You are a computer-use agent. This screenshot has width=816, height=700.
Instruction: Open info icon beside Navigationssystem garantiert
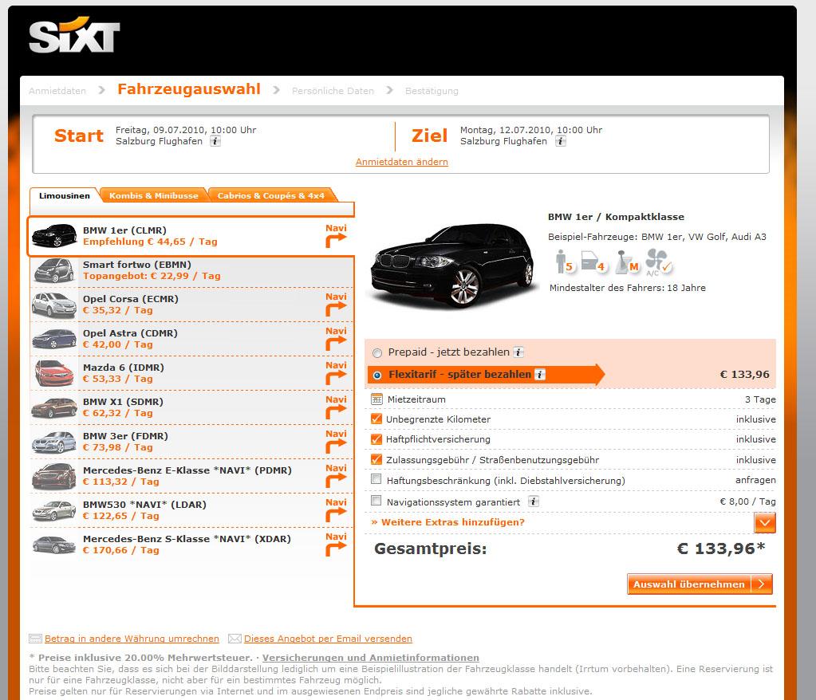(x=534, y=501)
